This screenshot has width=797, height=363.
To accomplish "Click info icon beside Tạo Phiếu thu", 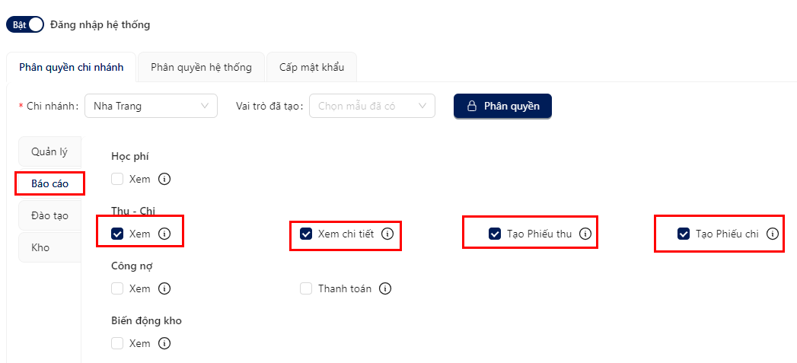I will click(x=585, y=234).
